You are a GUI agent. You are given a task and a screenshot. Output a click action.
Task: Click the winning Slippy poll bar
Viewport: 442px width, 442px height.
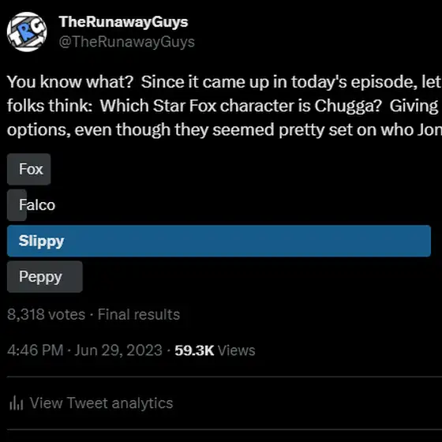[219, 241]
